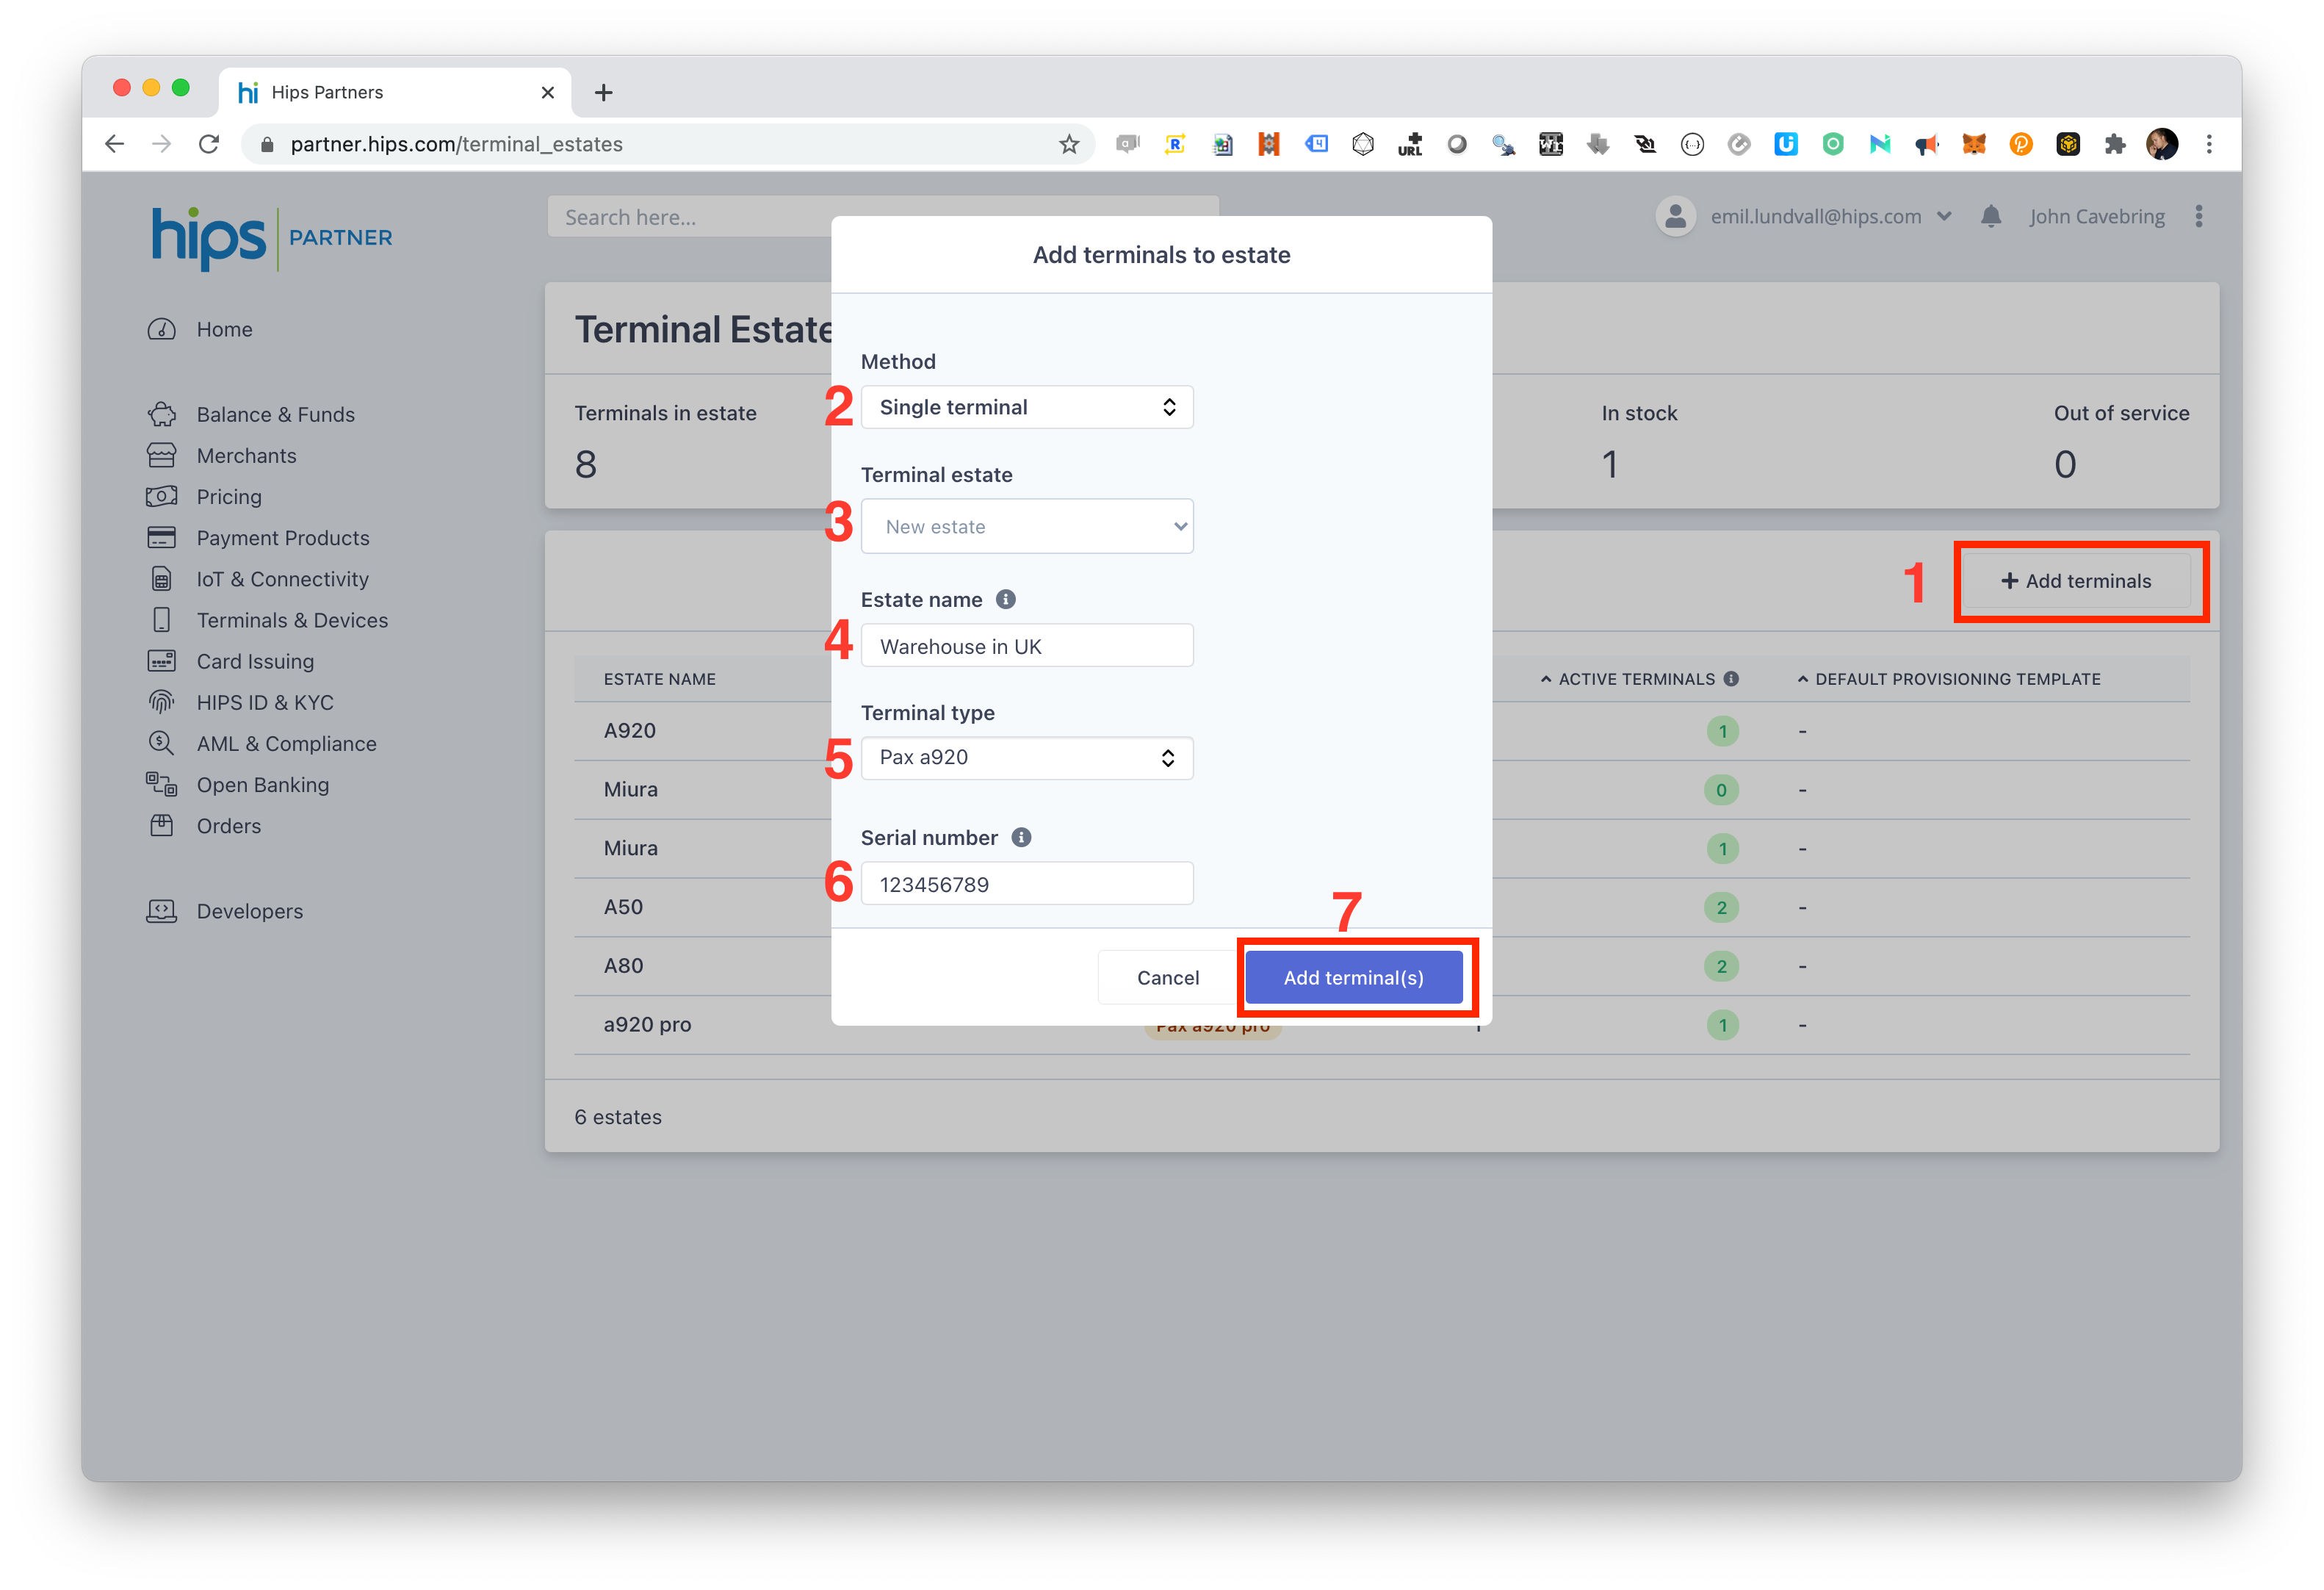The width and height of the screenshot is (2324, 1590).
Task: Cancel the Add terminals dialog
Action: coord(1167,978)
